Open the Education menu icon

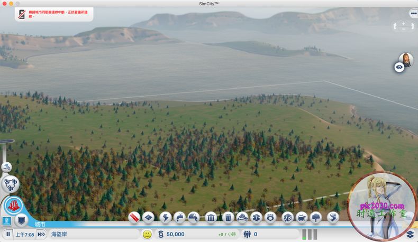point(288,218)
